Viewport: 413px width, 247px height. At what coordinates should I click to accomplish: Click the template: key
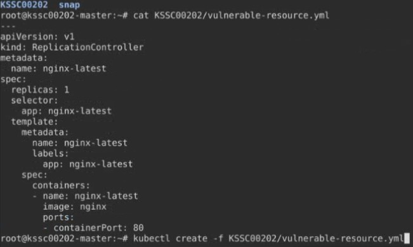tap(34, 122)
